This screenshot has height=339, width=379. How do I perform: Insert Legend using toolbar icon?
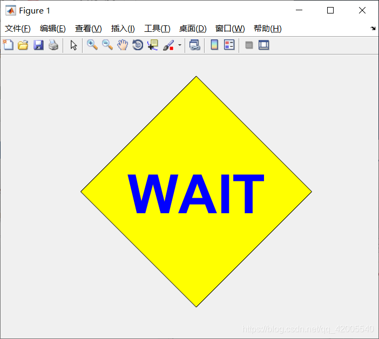[x=229, y=45]
